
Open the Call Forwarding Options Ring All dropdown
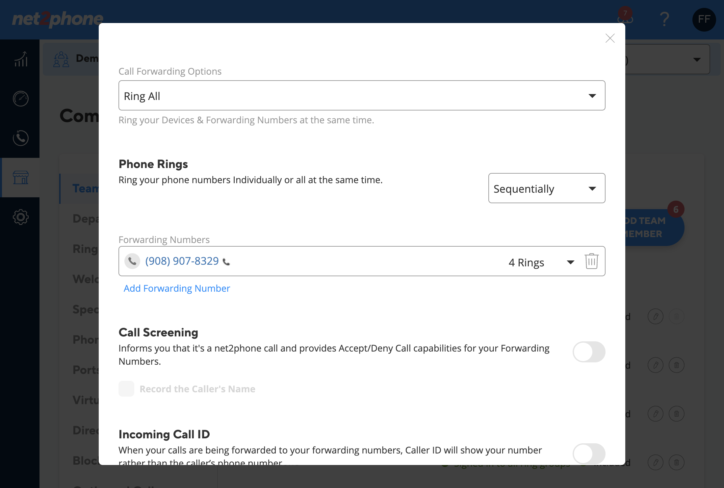click(x=362, y=95)
